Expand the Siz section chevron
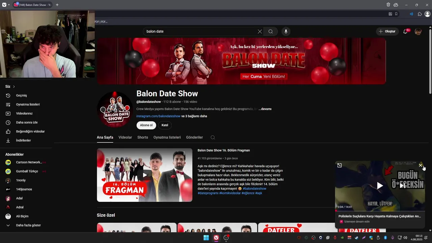Image resolution: width=432 pixels, height=243 pixels. 14,87
